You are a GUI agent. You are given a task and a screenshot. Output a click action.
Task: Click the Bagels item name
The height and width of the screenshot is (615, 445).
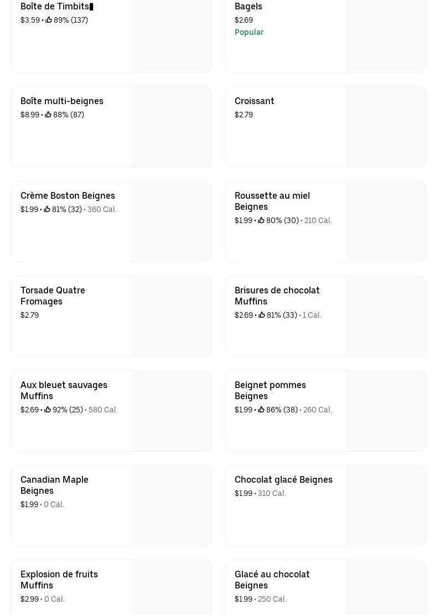[x=249, y=6]
